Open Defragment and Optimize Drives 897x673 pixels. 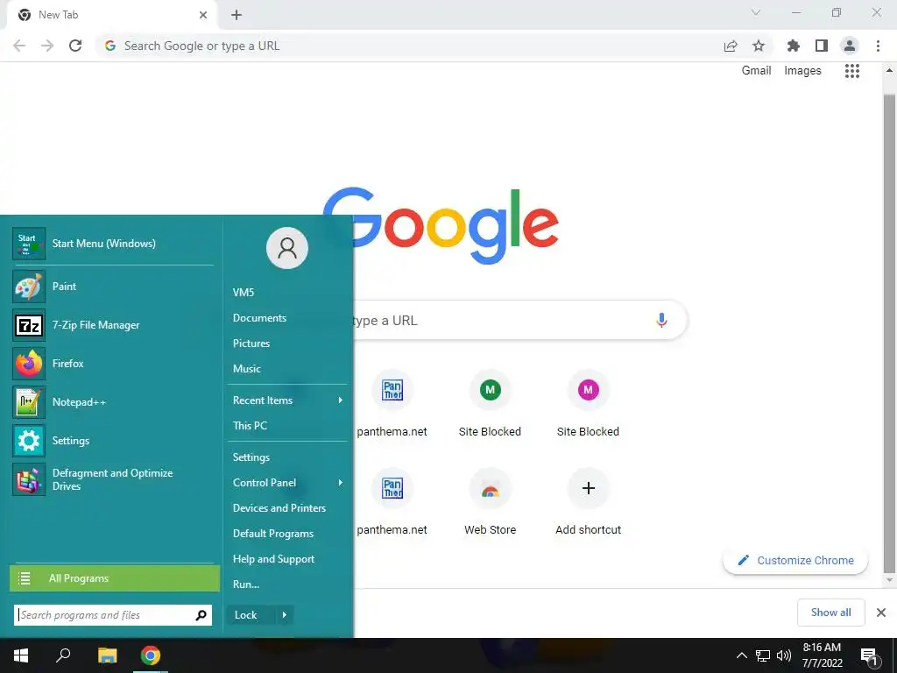pyautogui.click(x=113, y=479)
